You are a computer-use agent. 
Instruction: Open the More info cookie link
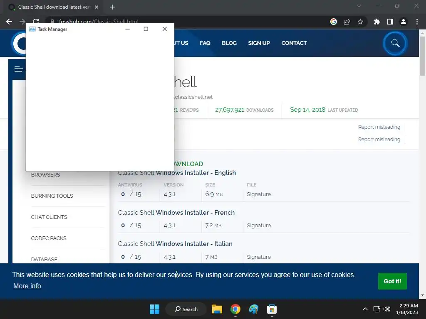(27, 286)
